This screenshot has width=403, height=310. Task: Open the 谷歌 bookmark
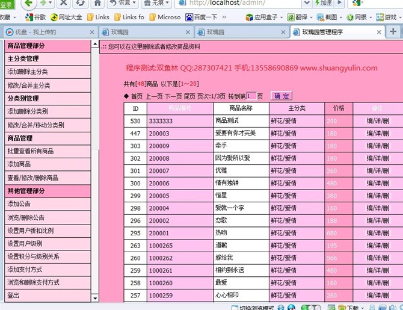pyautogui.click(x=35, y=17)
